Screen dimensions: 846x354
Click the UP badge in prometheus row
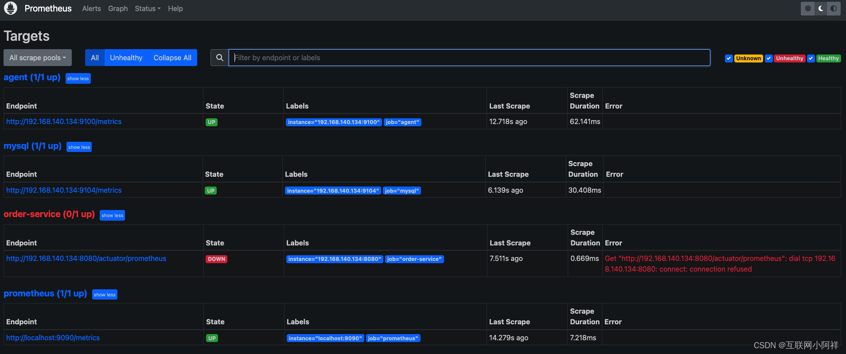(x=212, y=338)
